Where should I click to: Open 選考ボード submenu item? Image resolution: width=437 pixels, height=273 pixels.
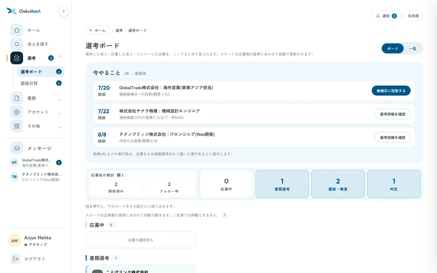pos(41,72)
